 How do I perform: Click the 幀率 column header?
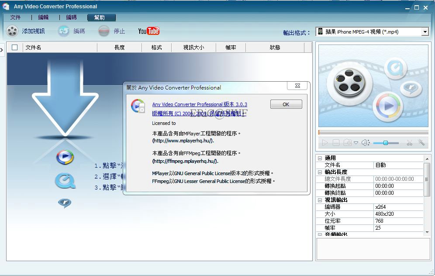point(231,48)
